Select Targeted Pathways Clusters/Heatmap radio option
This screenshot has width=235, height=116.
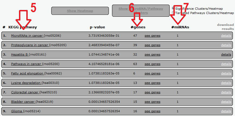[173, 13]
